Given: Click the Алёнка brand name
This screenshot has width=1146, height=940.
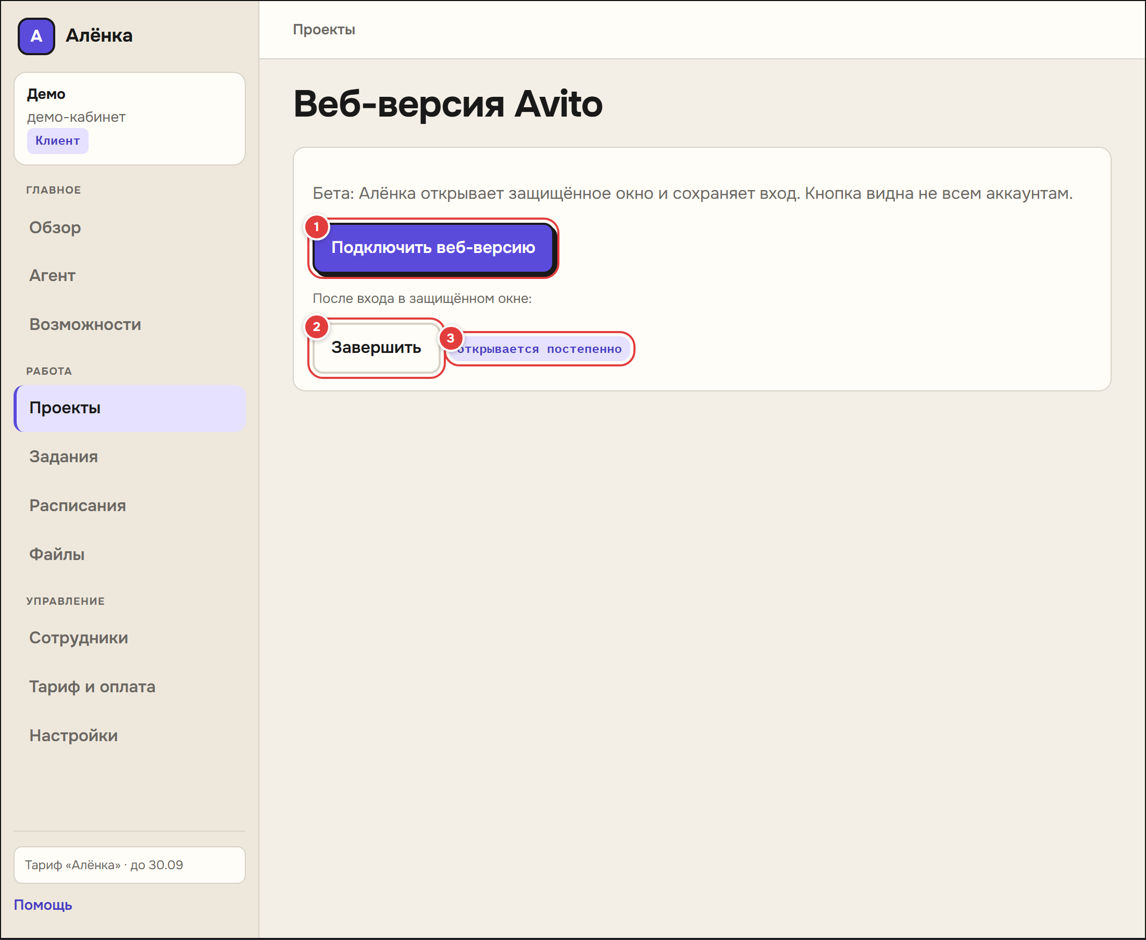Looking at the screenshot, I should coord(99,36).
